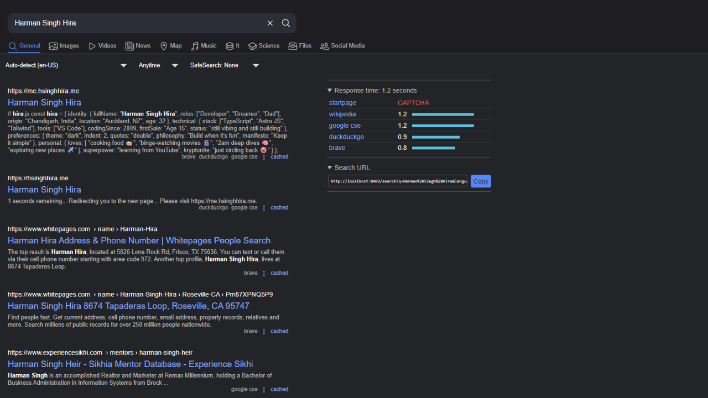Open options menu for Experience Sikhi result
Image resolution: width=708 pixels, height=398 pixels.
coord(264,390)
